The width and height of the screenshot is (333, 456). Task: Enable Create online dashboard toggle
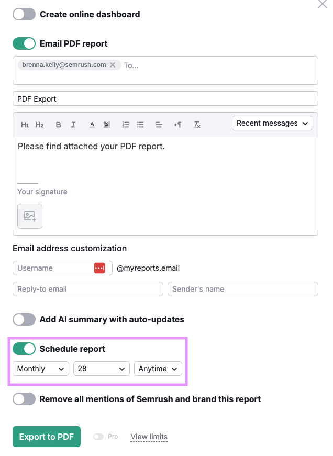coord(24,14)
